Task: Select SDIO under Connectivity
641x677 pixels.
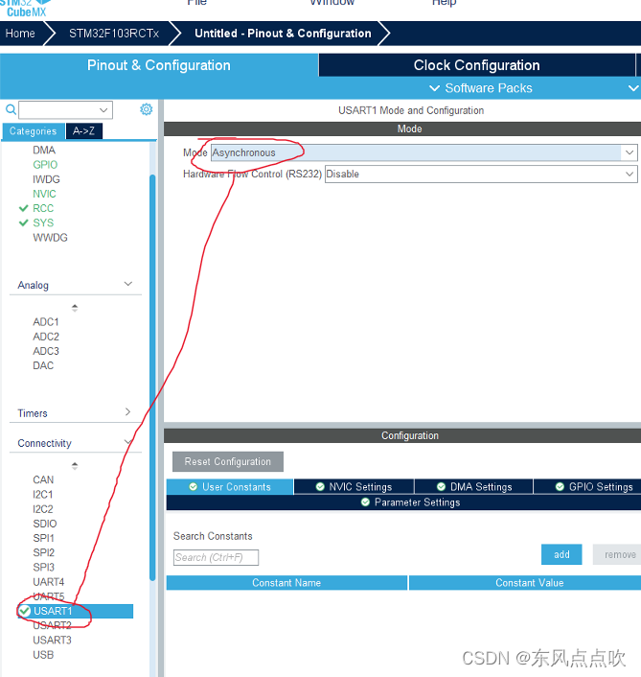Action: [45, 524]
